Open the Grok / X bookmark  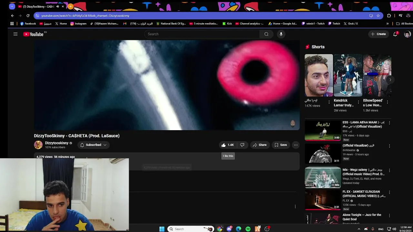click(351, 24)
